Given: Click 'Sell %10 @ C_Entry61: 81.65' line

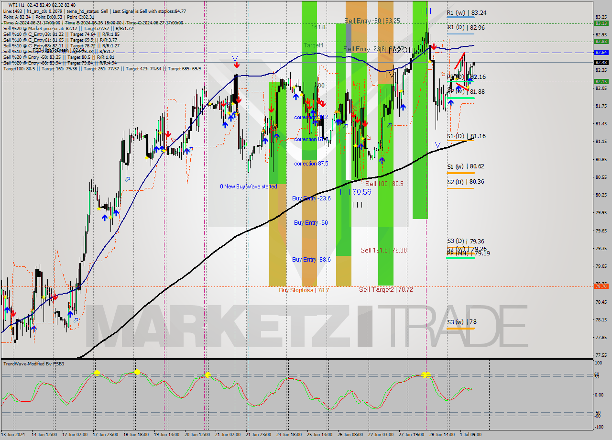Looking at the screenshot, I should (x=60, y=40).
